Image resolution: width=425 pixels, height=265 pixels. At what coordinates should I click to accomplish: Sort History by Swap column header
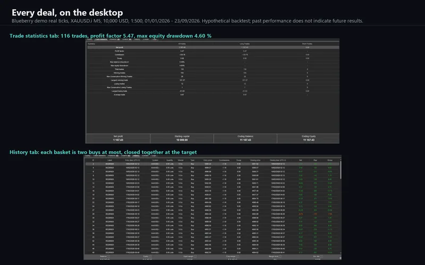pos(239,160)
